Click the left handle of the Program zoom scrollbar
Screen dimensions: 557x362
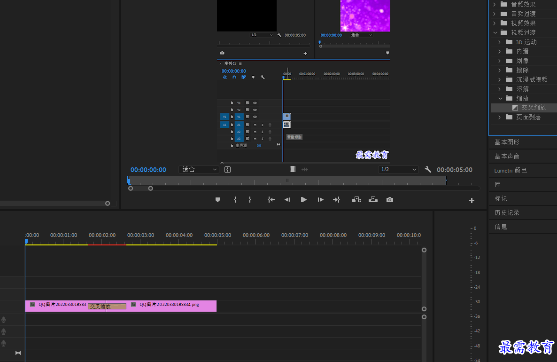pos(131,189)
